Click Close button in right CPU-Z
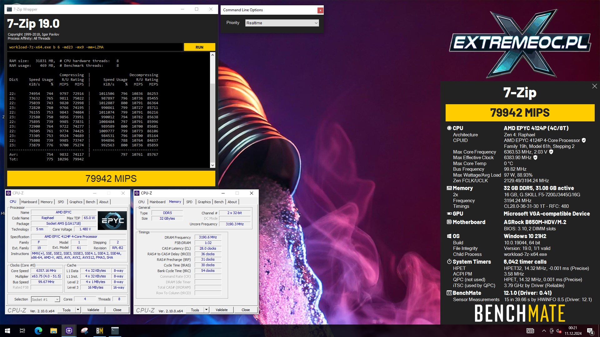Screen dimensions: 600x337 (246, 310)
